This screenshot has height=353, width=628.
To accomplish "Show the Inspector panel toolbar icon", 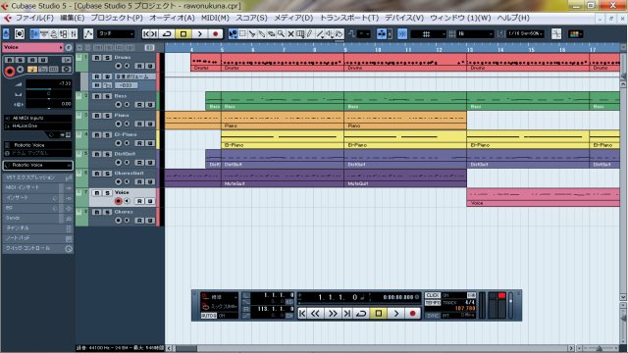I will (35, 34).
